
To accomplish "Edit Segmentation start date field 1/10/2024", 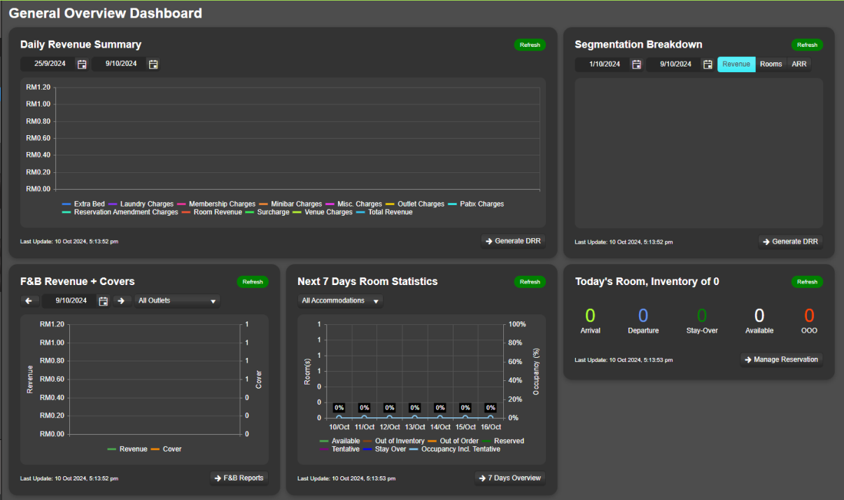I will 603,64.
